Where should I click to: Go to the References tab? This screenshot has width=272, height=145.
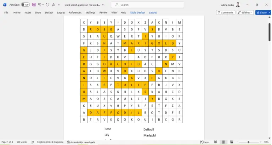[75, 12]
